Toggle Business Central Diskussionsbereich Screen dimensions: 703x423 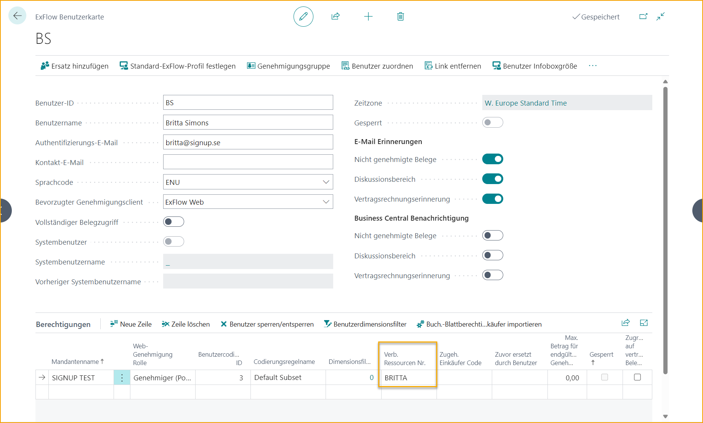493,255
